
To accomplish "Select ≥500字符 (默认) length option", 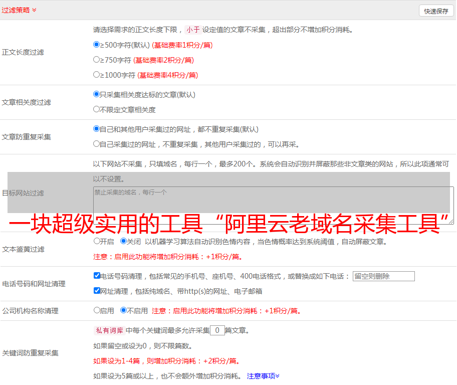I will coord(96,45).
